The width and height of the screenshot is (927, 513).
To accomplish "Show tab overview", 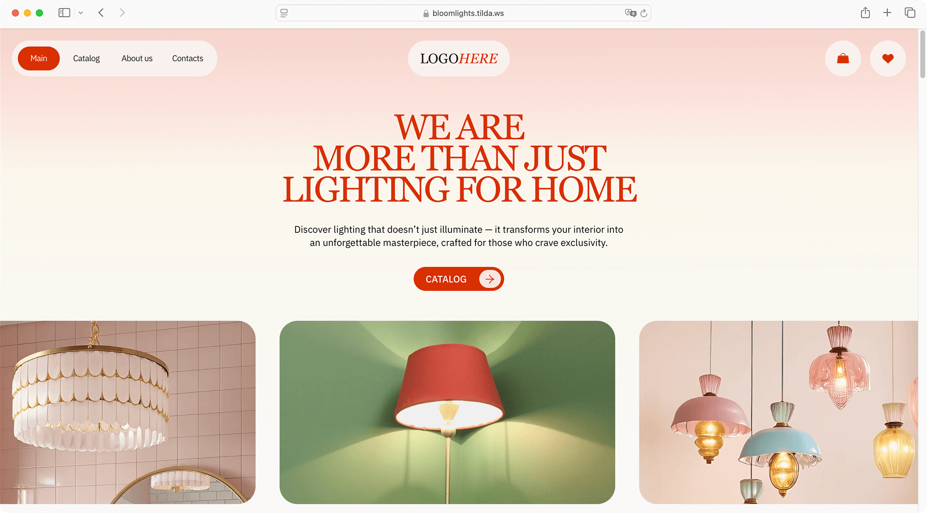I will click(x=910, y=13).
